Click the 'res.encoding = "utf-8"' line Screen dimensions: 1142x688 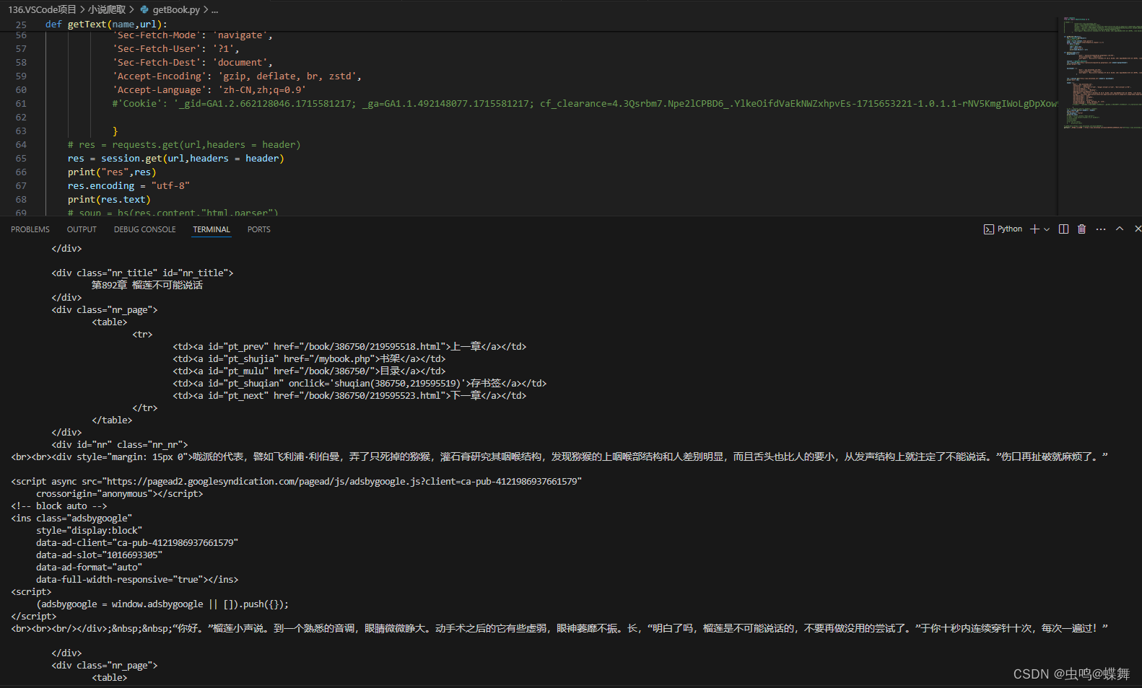click(x=128, y=186)
